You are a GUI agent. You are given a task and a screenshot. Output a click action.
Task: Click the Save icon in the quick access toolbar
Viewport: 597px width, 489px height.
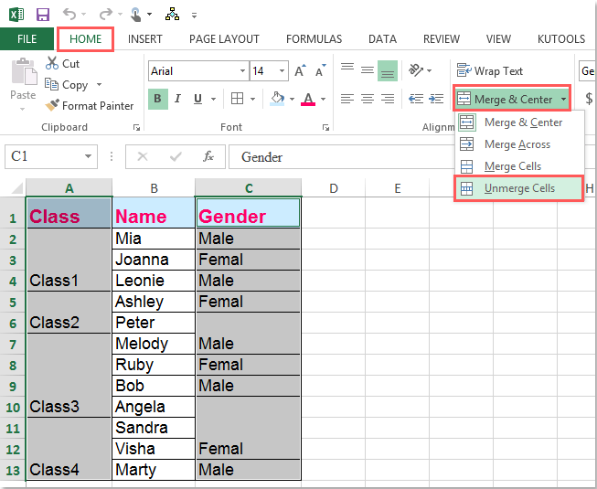point(43,14)
